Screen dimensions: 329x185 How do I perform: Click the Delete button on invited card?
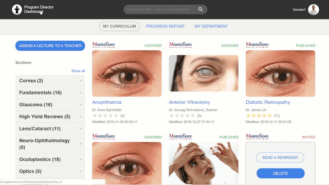pos(280,174)
